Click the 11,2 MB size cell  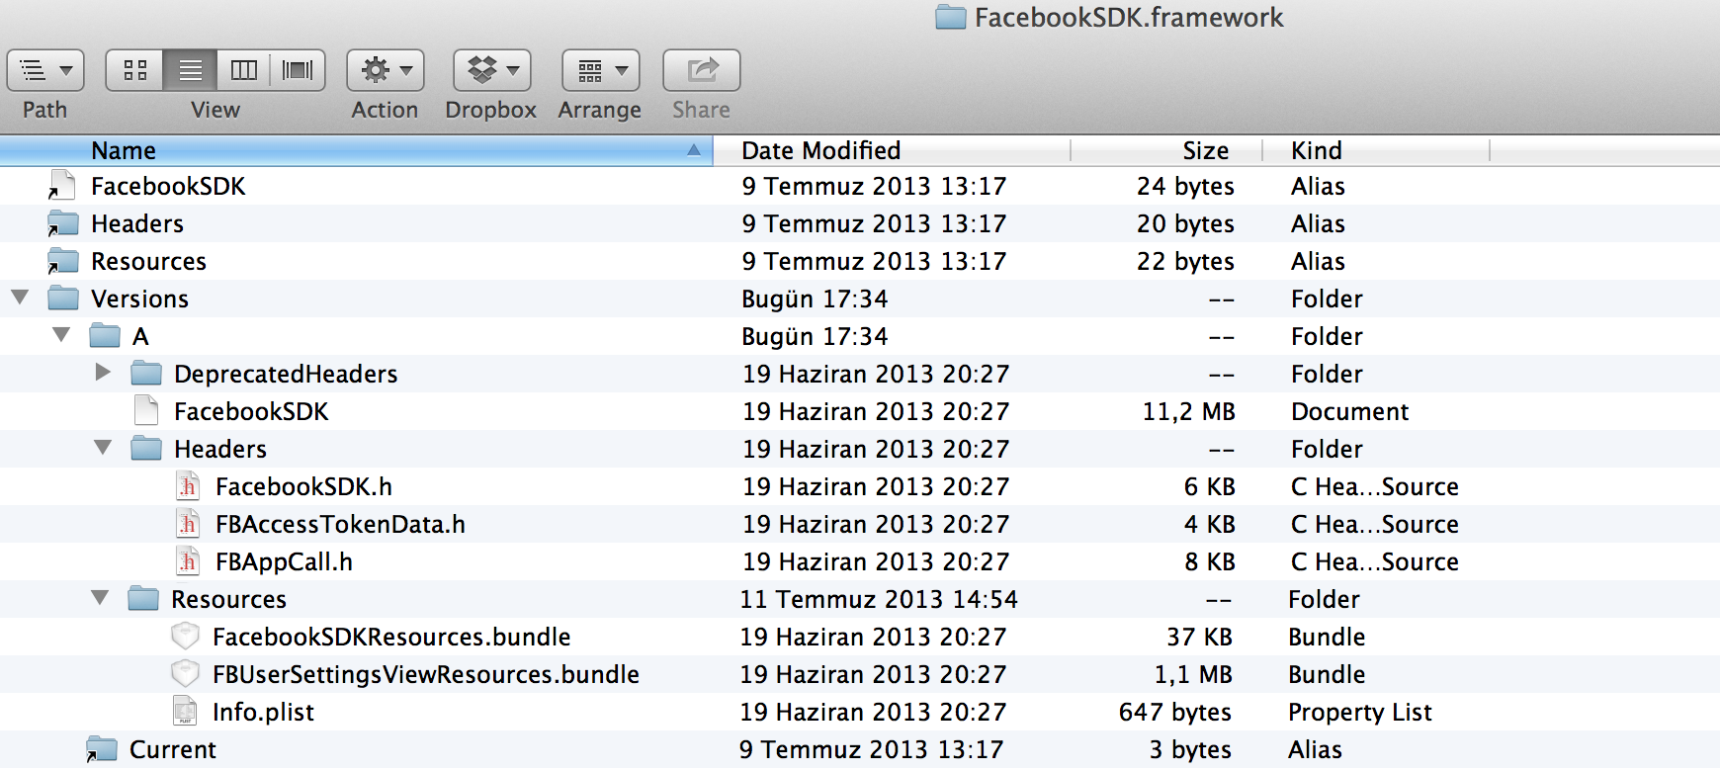(1188, 411)
